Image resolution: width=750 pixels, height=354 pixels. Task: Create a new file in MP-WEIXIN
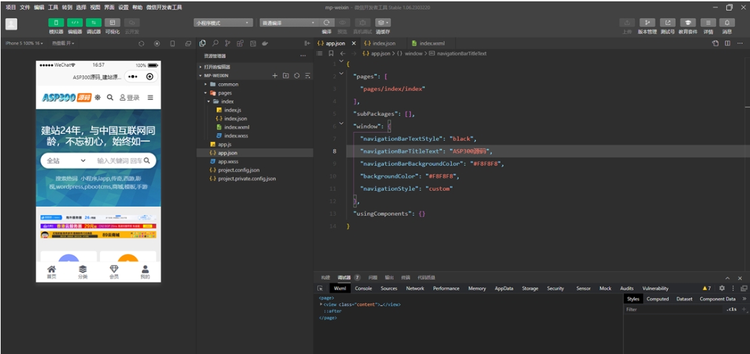coord(275,76)
